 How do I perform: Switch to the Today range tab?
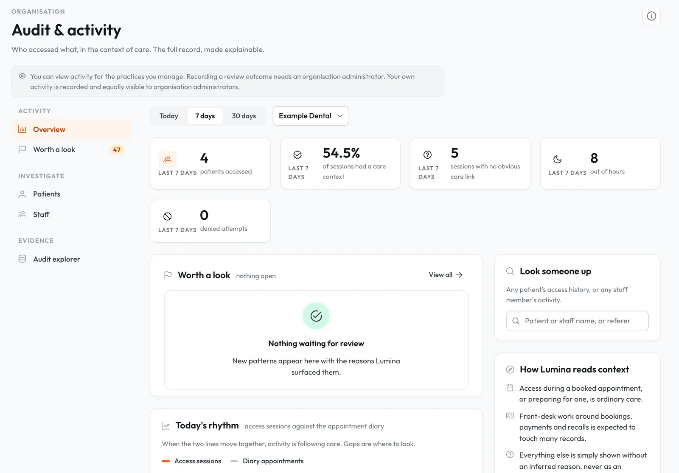click(169, 116)
